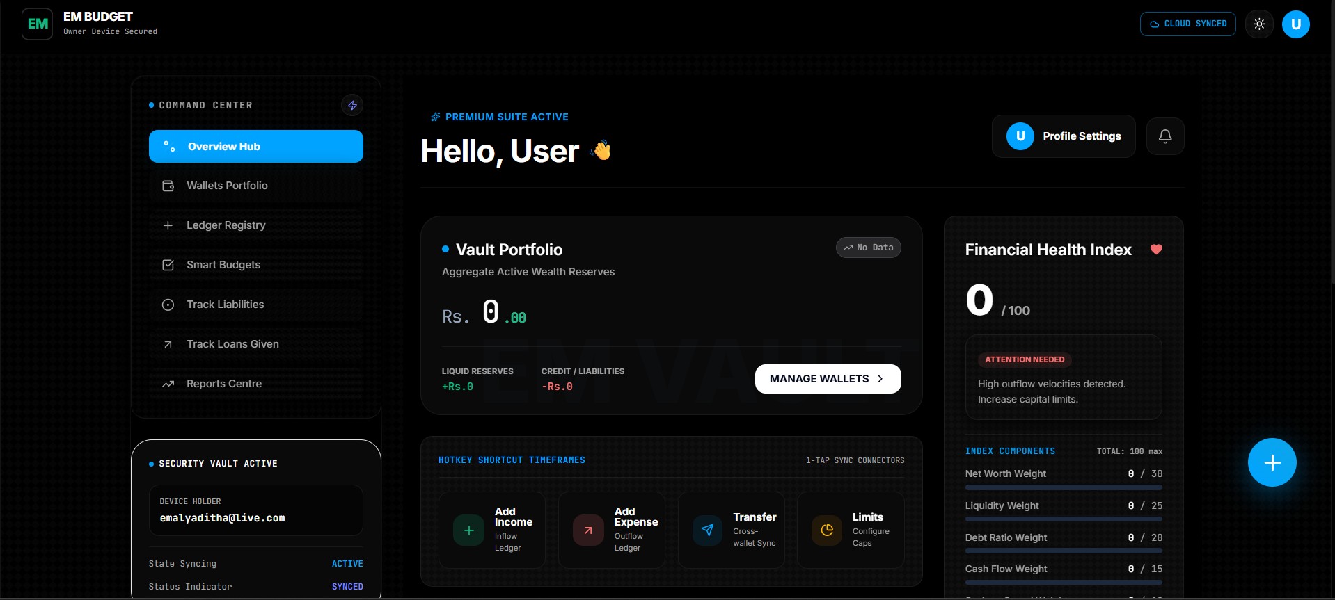1335x600 pixels.
Task: Click the No Data trend badge
Action: point(868,248)
